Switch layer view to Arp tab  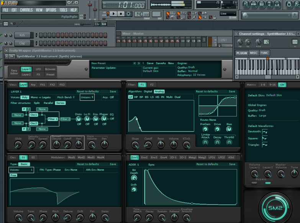coord(33,85)
